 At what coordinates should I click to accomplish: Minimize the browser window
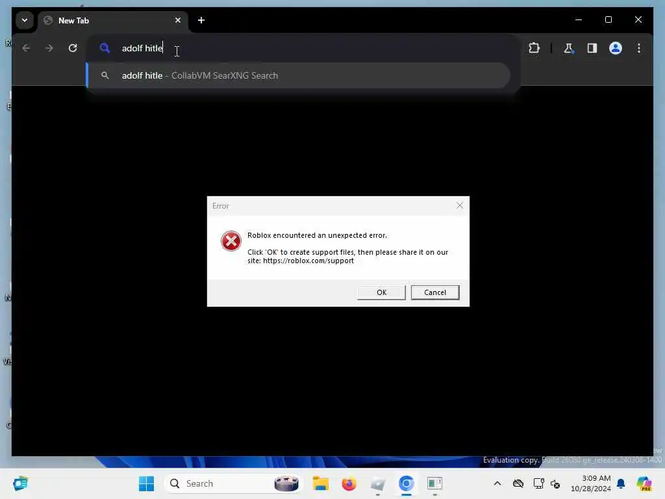(x=579, y=19)
